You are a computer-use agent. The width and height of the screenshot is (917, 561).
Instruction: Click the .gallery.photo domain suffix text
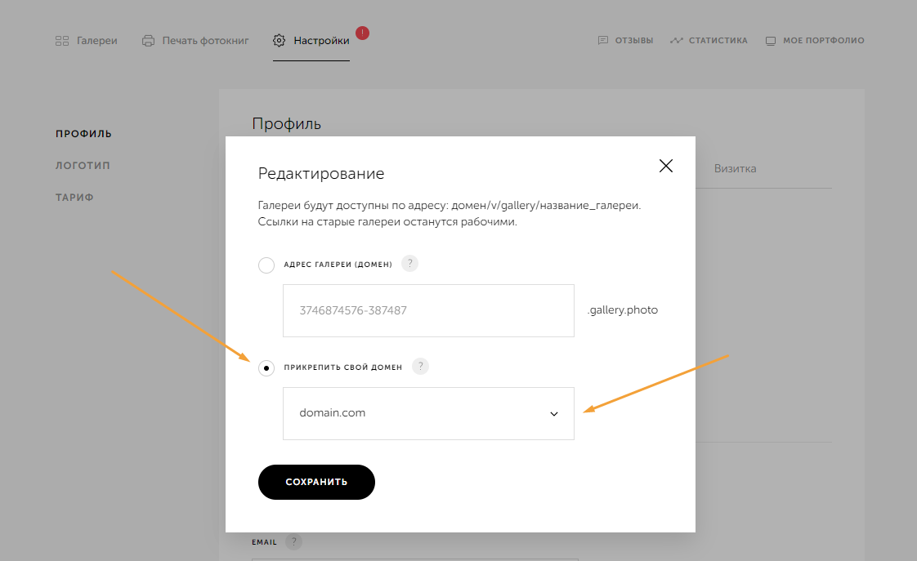(622, 310)
